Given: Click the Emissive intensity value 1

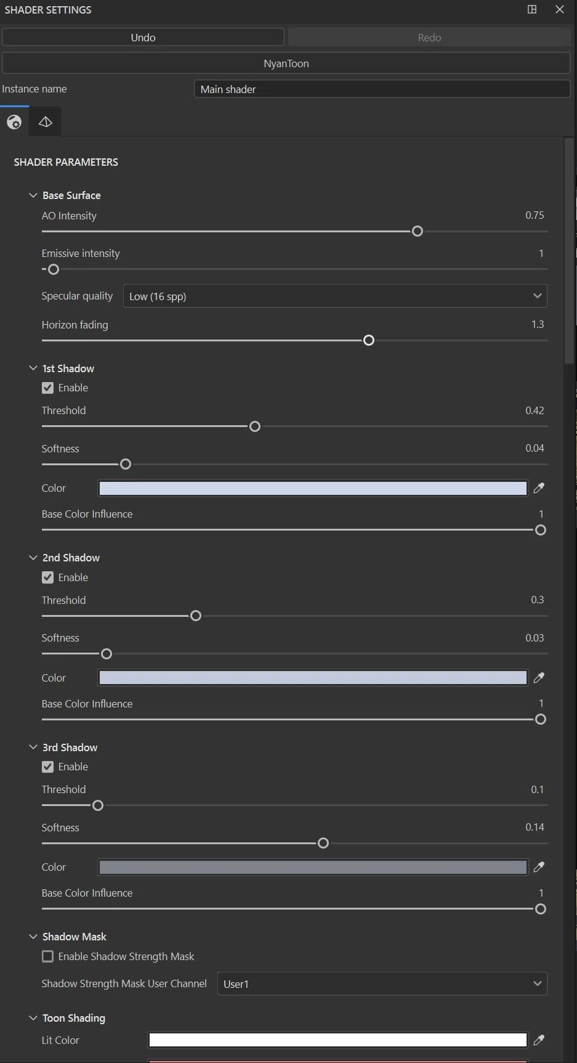Looking at the screenshot, I should [541, 254].
